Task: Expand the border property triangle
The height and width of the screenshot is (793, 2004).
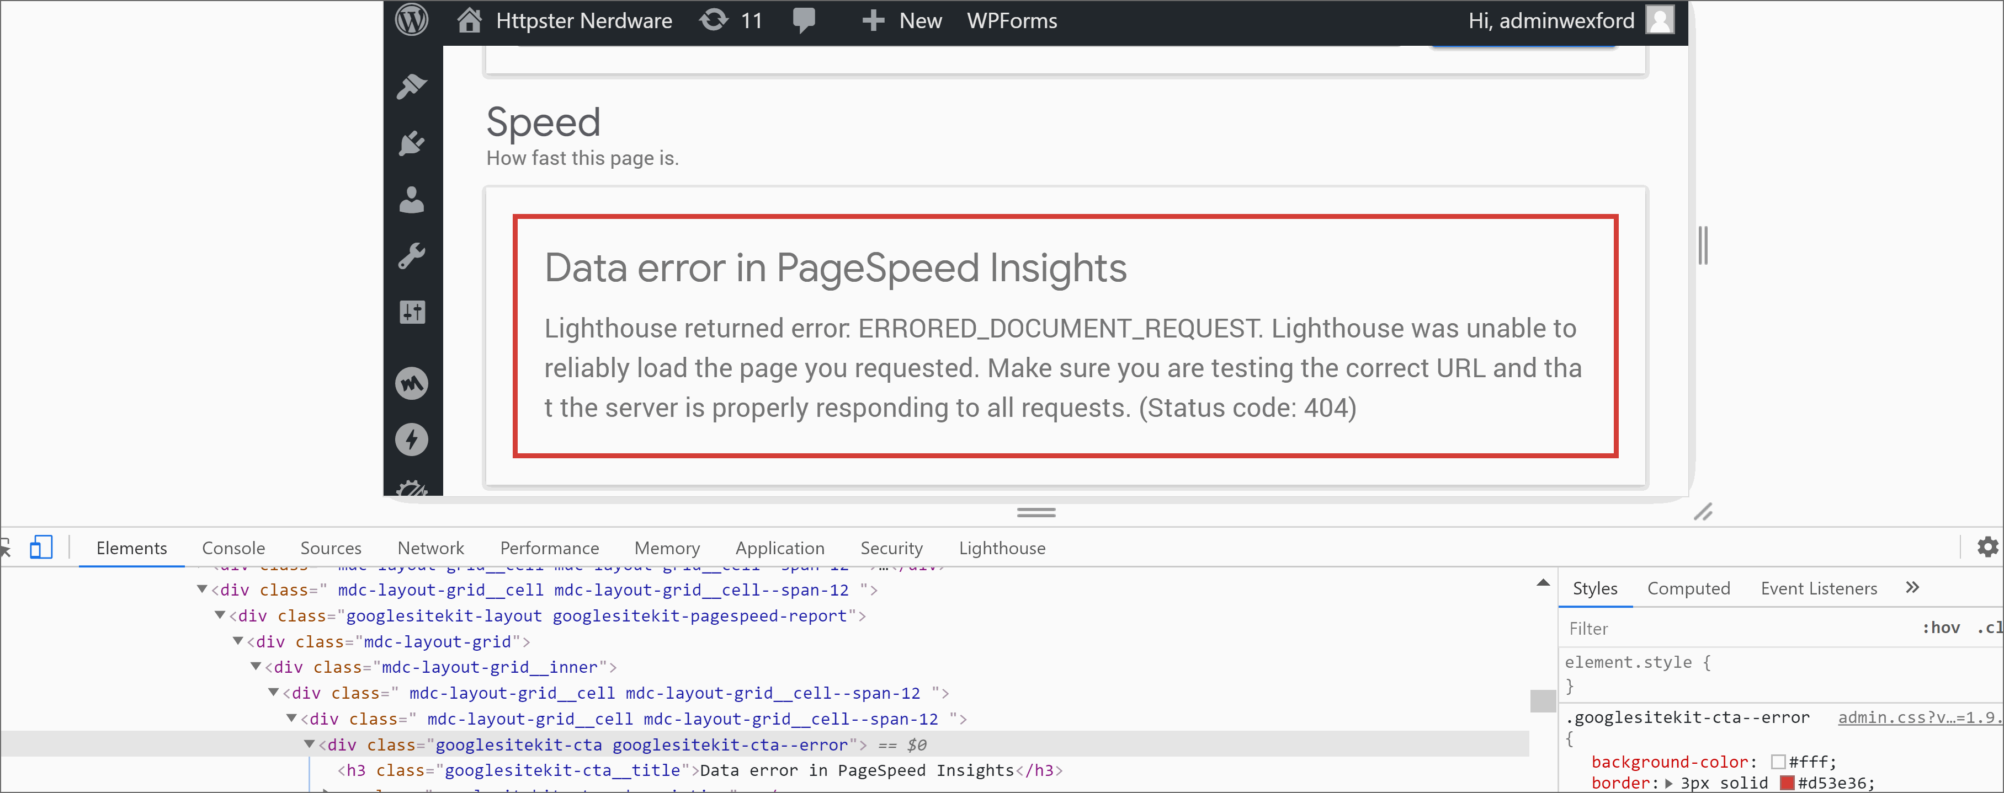Action: coord(1668,784)
